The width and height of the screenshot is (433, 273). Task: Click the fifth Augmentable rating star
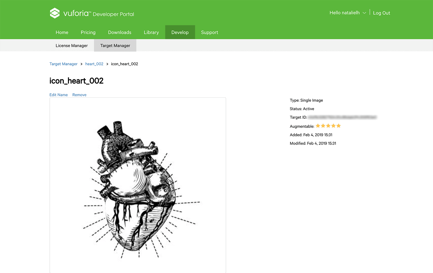tap(339, 126)
